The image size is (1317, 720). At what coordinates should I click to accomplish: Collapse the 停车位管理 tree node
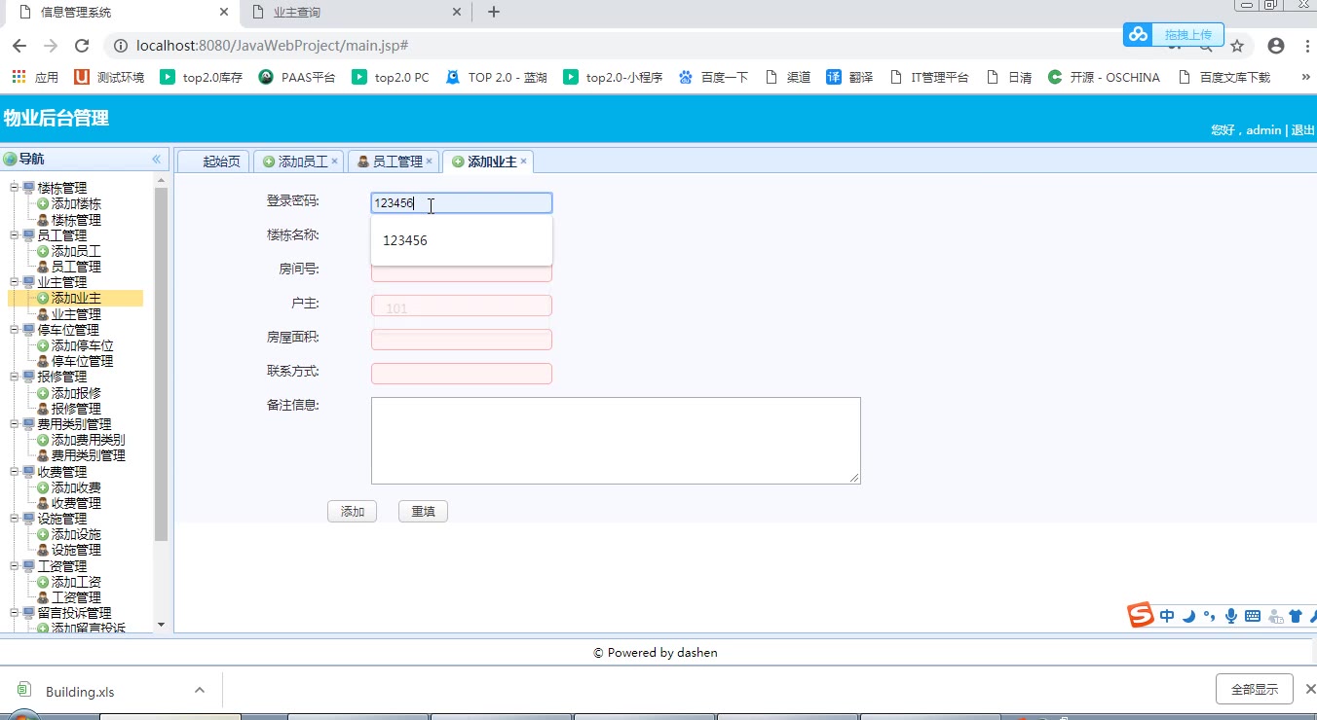(x=15, y=329)
